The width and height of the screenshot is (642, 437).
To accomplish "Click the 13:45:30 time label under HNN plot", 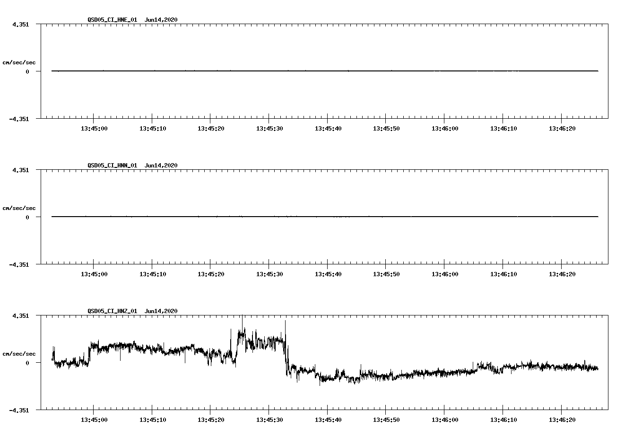I will pos(269,274).
